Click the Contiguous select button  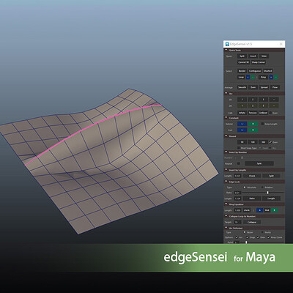tap(255, 71)
